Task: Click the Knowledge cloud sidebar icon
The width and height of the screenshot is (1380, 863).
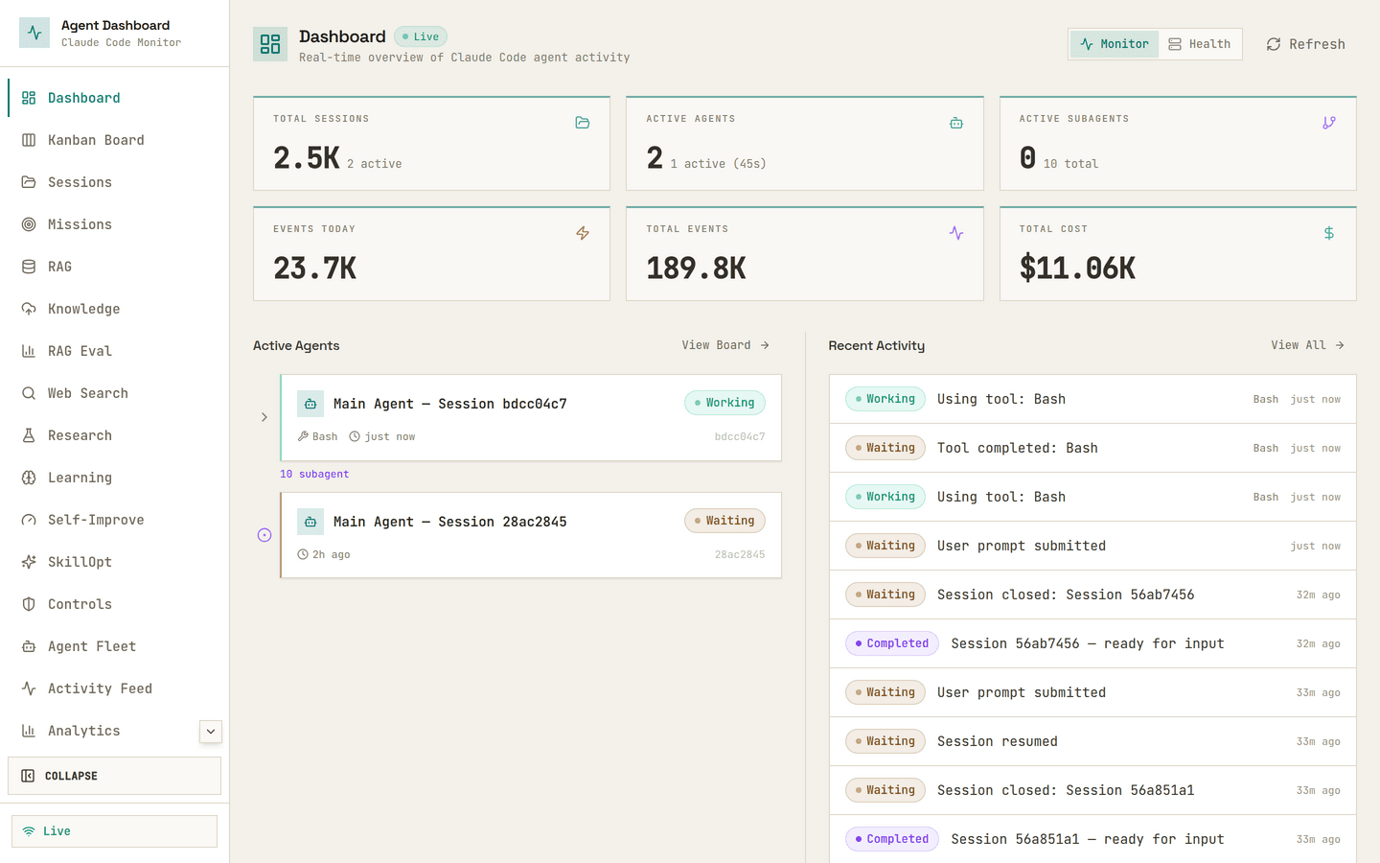Action: 29,309
